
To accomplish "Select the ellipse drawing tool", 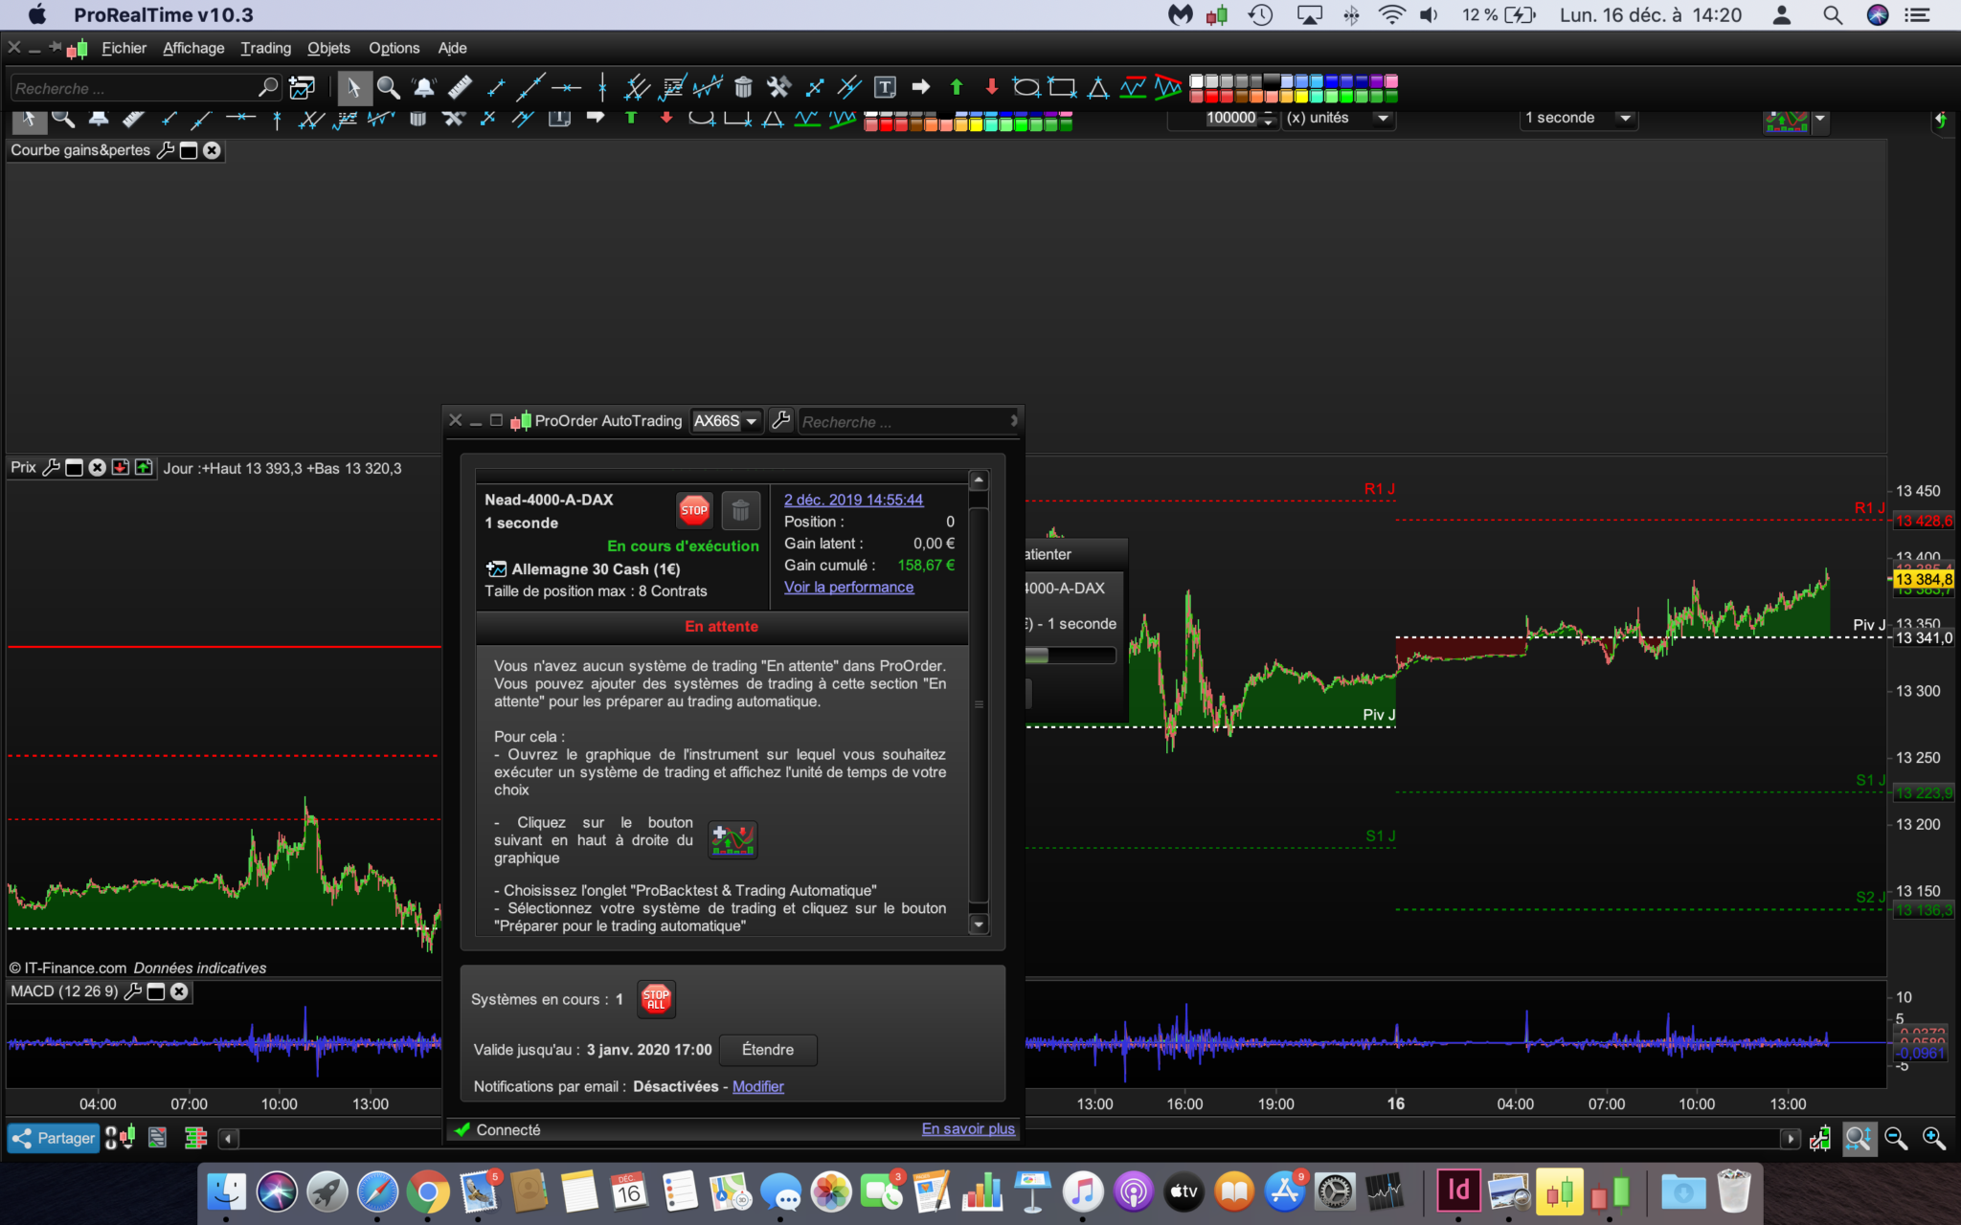I will [1026, 88].
